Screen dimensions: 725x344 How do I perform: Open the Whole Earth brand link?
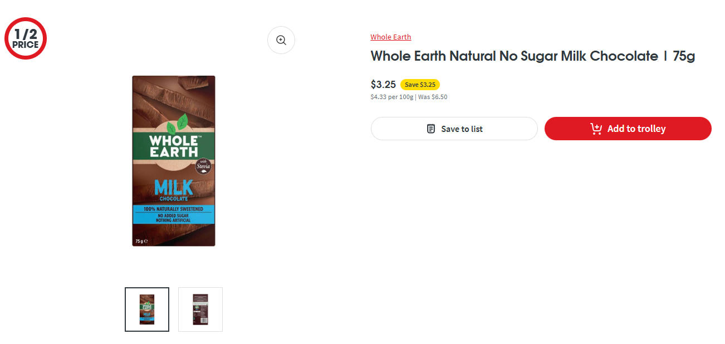click(x=390, y=37)
